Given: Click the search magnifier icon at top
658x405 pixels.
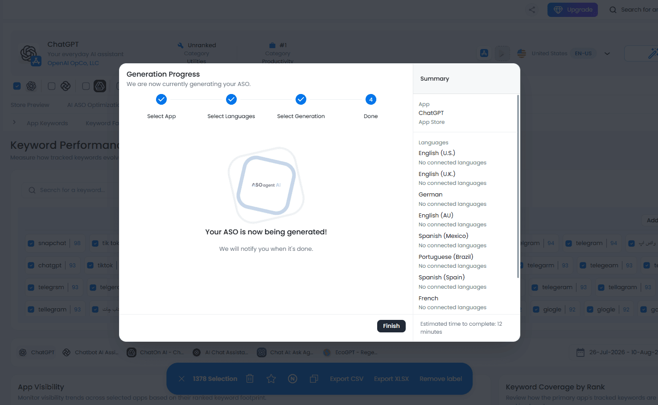Looking at the screenshot, I should (613, 10).
